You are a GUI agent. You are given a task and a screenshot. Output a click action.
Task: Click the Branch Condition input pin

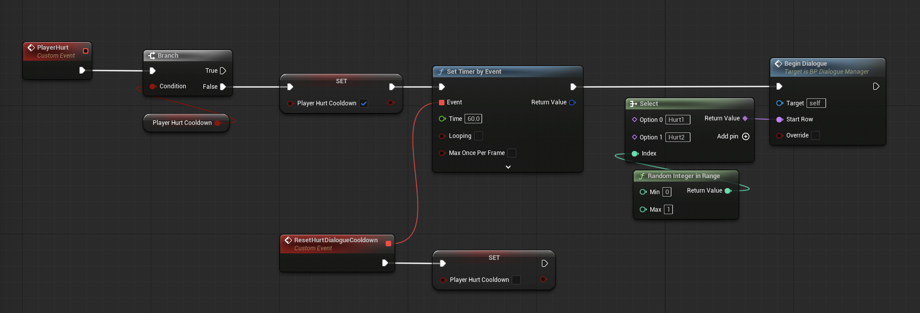[x=153, y=86]
